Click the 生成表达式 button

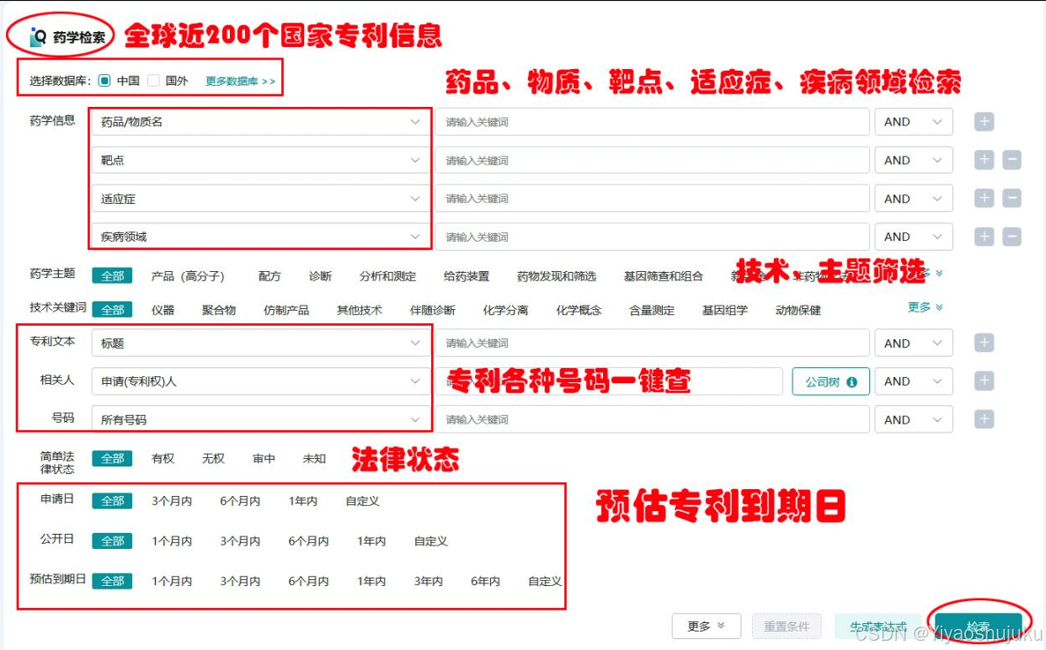[878, 626]
